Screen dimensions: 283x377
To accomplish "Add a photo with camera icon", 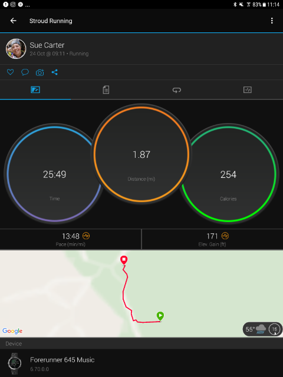I will click(x=40, y=72).
